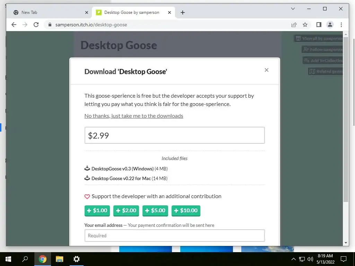Click 'Add To Collection' button
This screenshot has width=355, height=266.
point(323,60)
